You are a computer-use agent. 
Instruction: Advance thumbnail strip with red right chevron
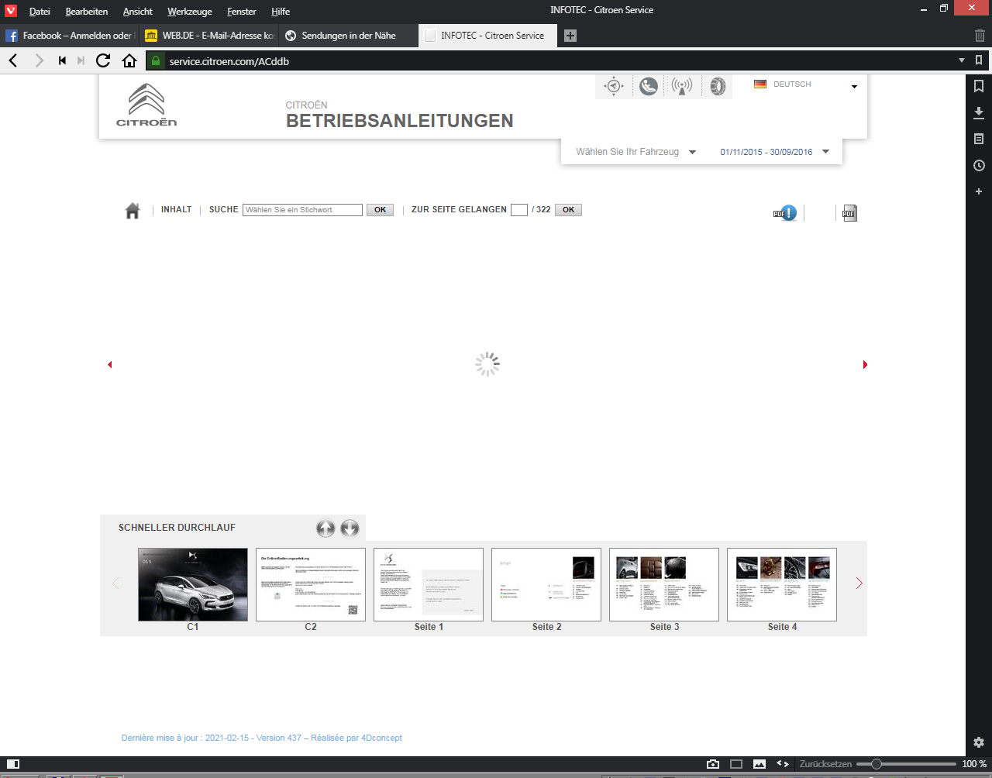[859, 583]
